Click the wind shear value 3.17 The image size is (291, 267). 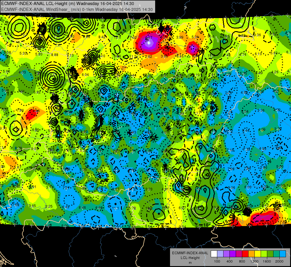50,187
